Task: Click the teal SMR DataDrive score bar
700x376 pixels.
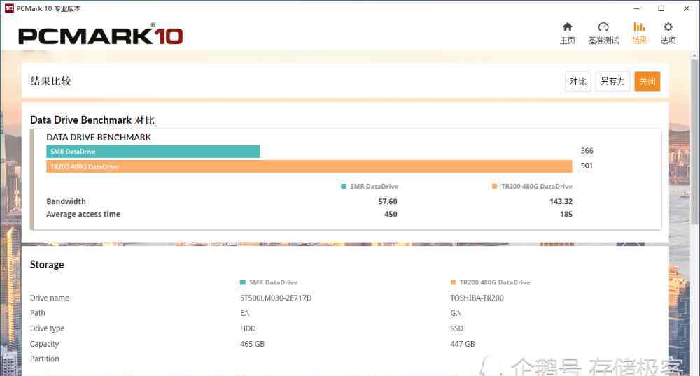Action: point(153,152)
